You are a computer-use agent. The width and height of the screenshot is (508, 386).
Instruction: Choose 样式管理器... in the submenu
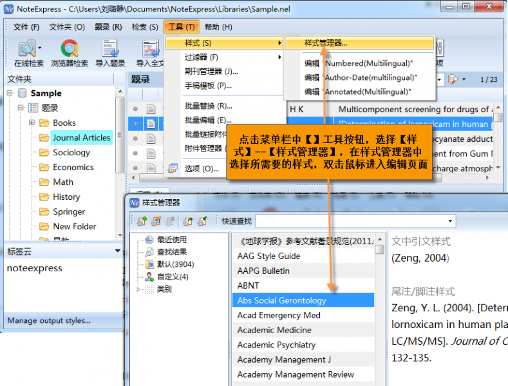point(359,43)
